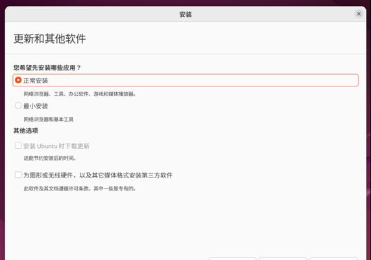Click the 网络浏览器、工具、办公软件 description text

[x=80, y=94]
